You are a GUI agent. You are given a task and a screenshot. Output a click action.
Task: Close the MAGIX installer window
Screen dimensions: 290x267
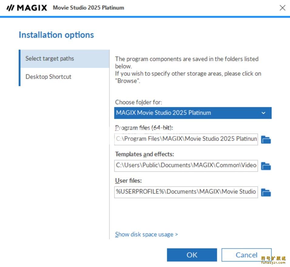282,8
